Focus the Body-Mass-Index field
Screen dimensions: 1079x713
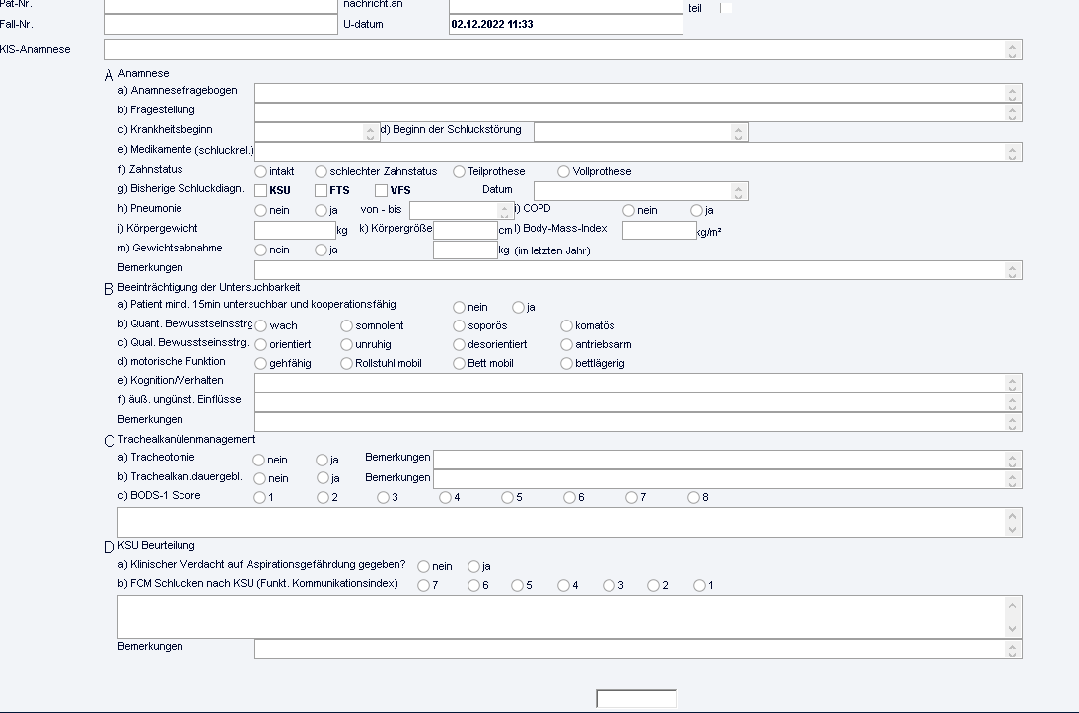[659, 230]
